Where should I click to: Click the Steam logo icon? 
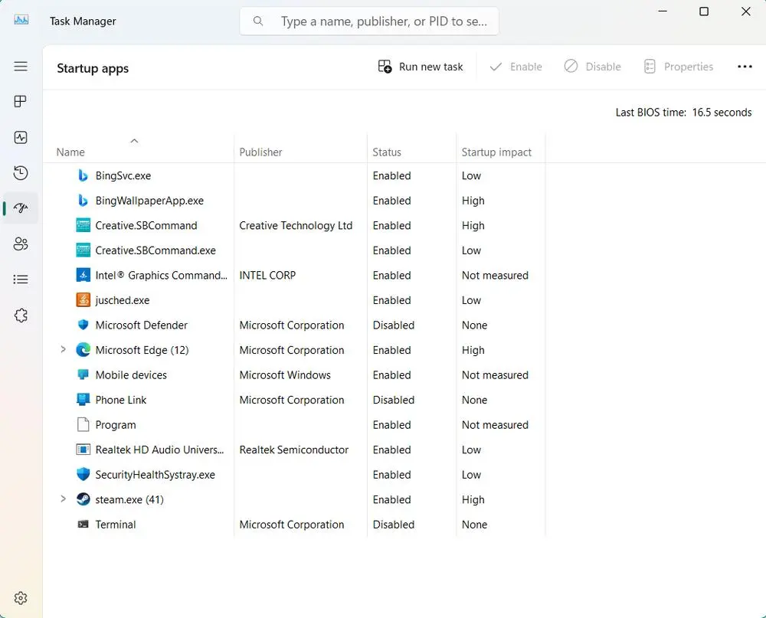[83, 499]
